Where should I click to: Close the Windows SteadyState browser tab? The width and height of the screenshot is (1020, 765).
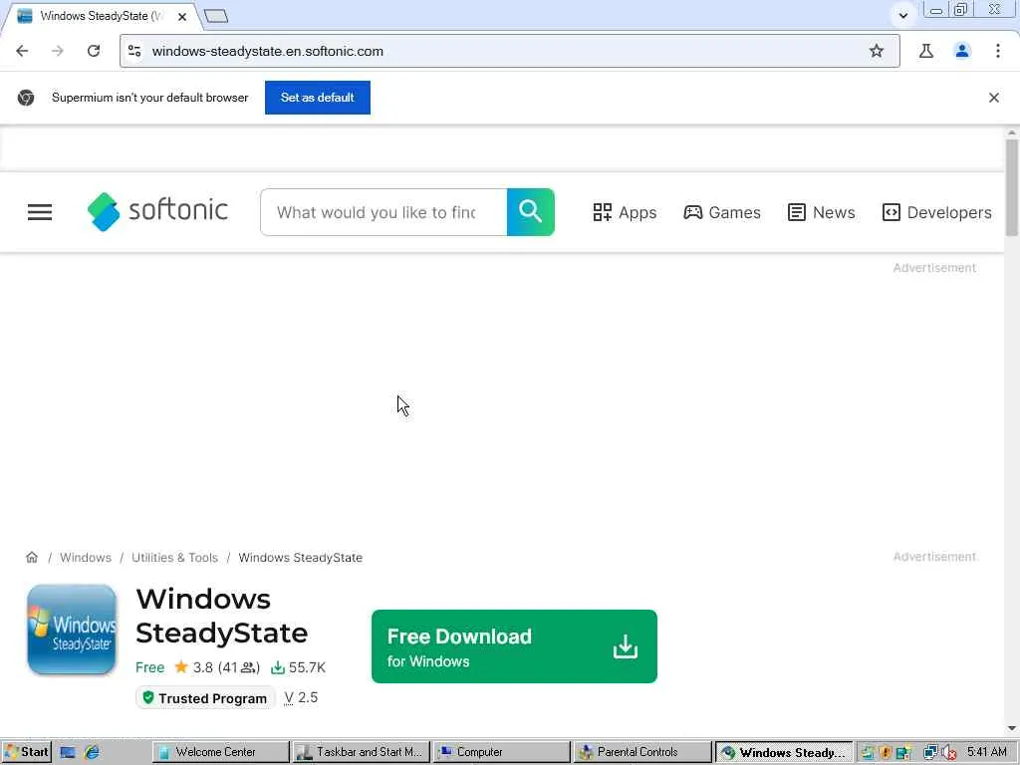pyautogui.click(x=182, y=17)
